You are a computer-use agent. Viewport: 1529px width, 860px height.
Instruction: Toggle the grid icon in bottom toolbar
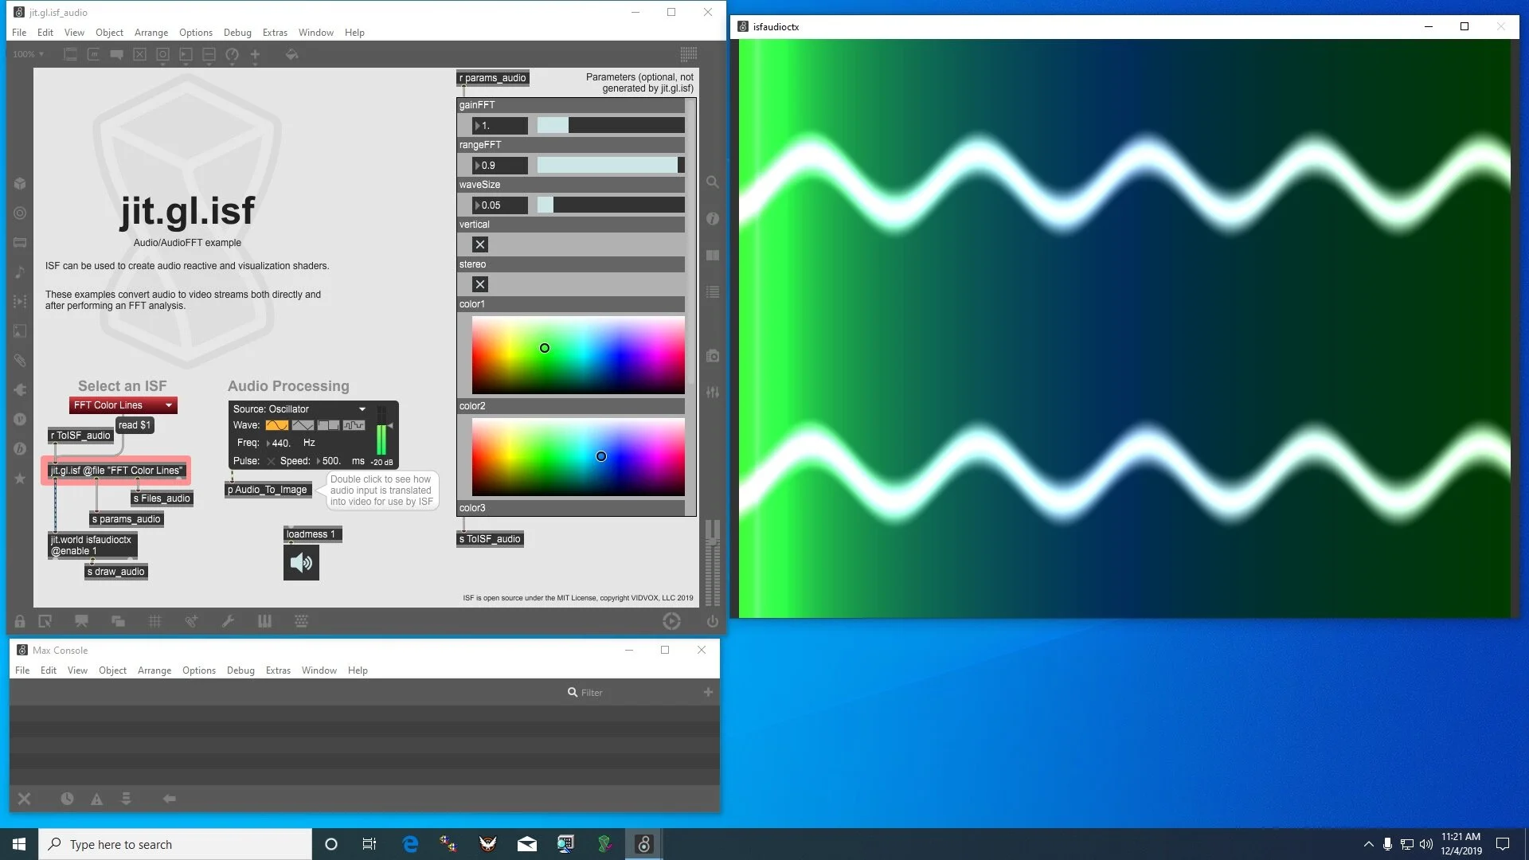[x=154, y=621]
